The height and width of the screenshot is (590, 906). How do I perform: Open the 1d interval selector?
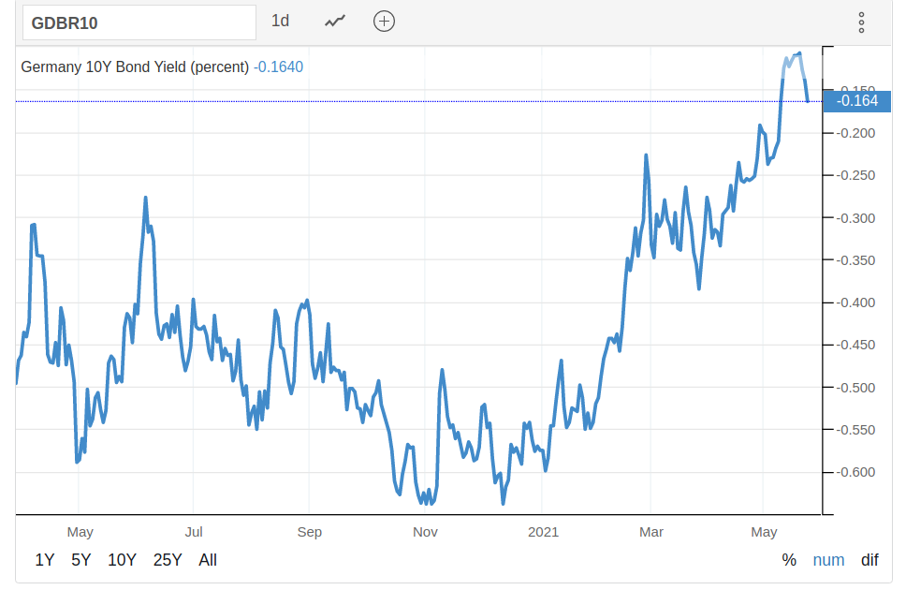pos(280,22)
